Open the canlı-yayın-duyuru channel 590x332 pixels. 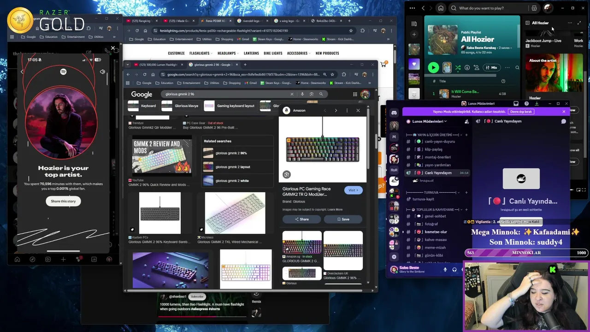point(436,142)
